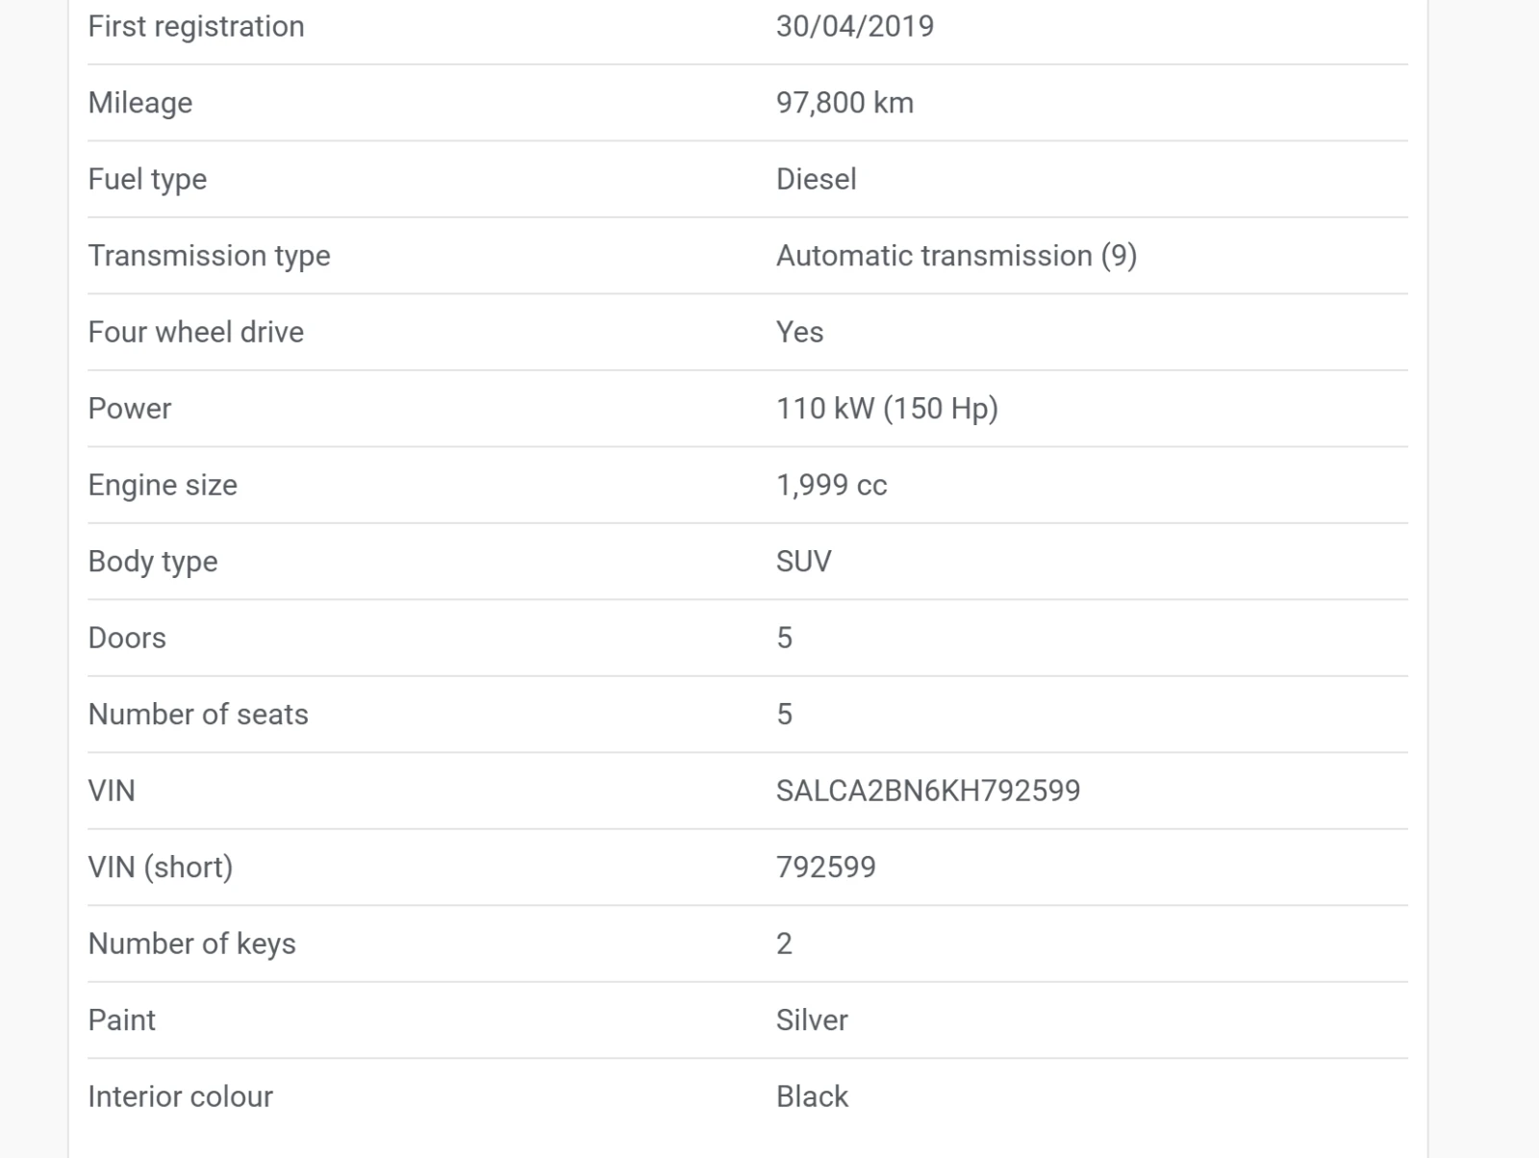Click the Four wheel drive label
The image size is (1539, 1158).
[195, 332]
